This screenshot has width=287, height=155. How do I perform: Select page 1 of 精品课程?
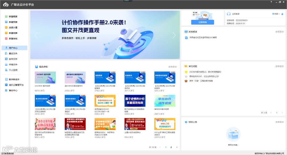tap(166, 147)
